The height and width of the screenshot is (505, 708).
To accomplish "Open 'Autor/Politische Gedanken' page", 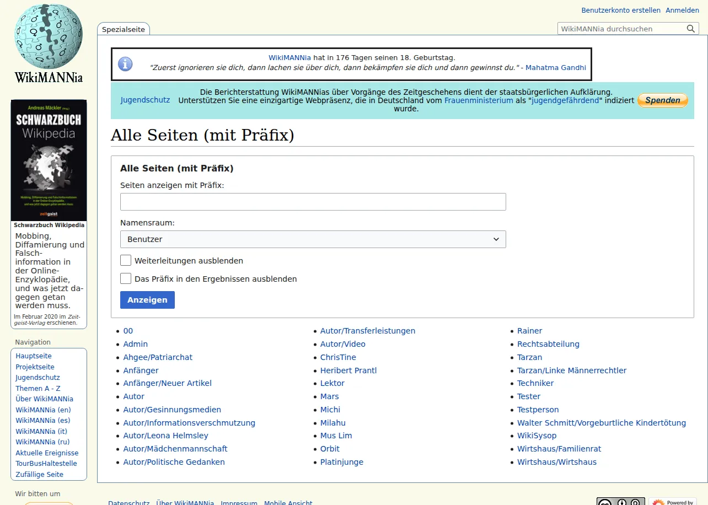I will (x=174, y=462).
